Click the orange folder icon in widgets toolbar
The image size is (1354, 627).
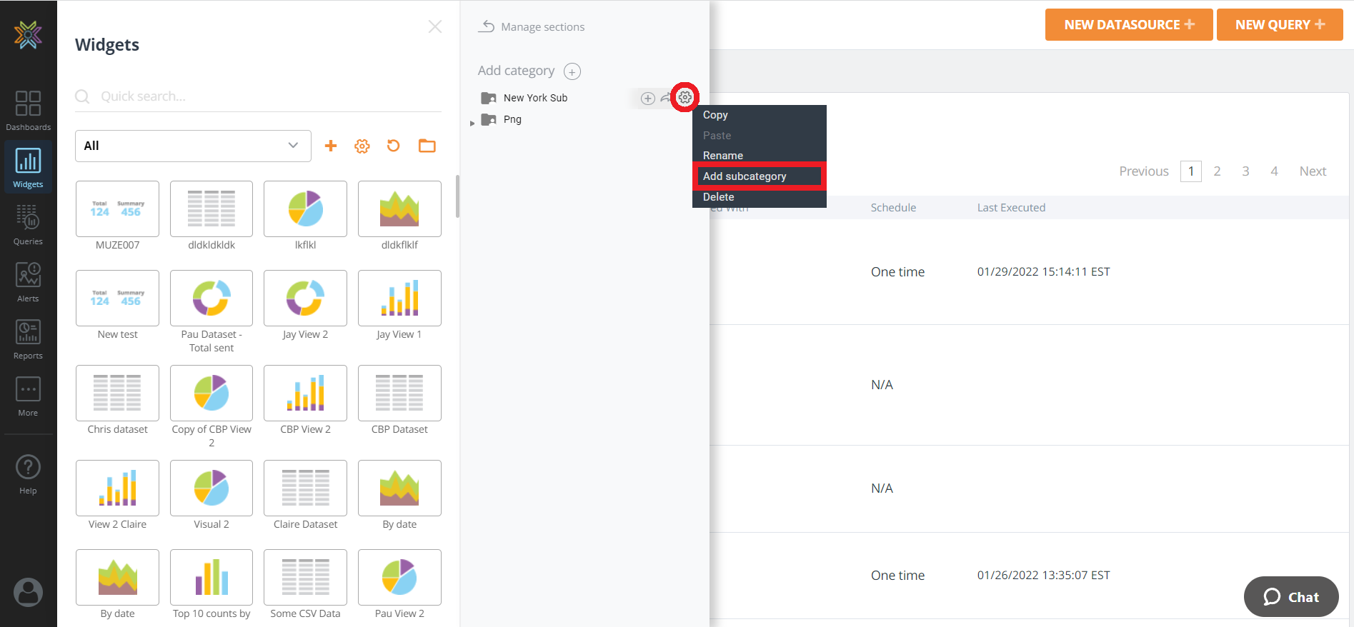click(x=427, y=146)
